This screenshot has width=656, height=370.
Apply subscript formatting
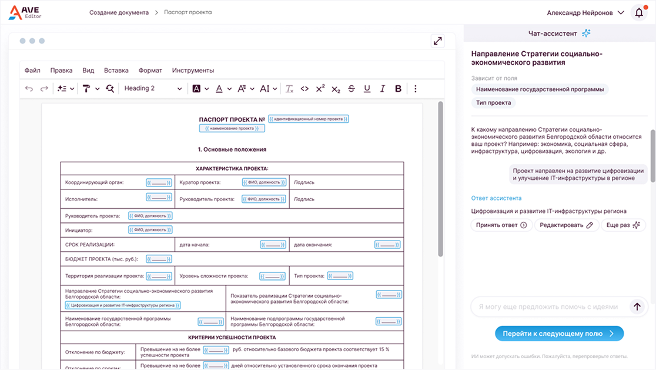[336, 89]
